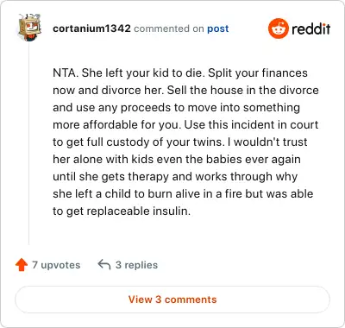The height and width of the screenshot is (328, 345).
Task: Click the "NTA." word starting the comment
Action: tap(66, 73)
